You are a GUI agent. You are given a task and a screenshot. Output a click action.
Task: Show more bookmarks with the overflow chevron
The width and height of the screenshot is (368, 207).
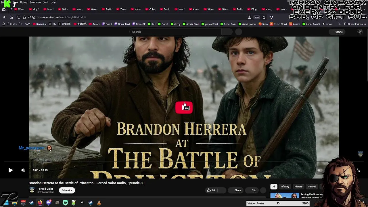point(340,24)
